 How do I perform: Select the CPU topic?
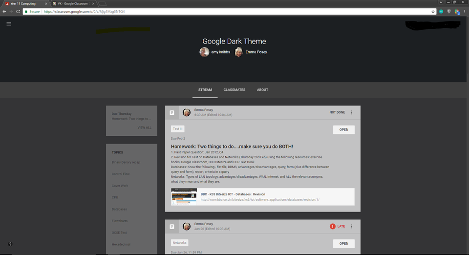tap(115, 197)
